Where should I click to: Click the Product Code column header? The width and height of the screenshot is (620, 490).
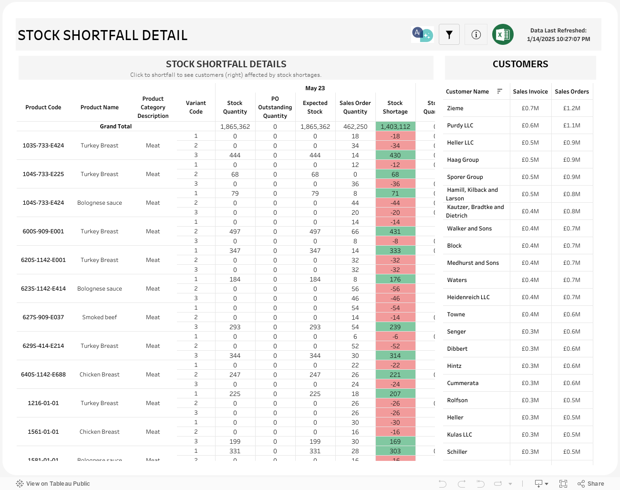click(43, 107)
